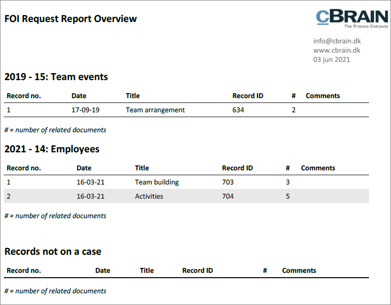The image size is (391, 305).
Task: Click record number 2 in Activities row
Action: click(x=8, y=196)
